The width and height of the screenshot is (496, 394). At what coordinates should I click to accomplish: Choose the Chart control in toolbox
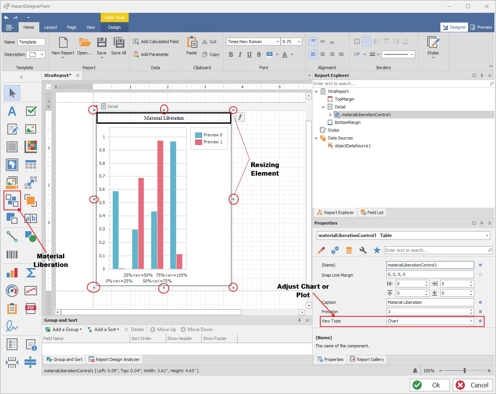point(12,273)
